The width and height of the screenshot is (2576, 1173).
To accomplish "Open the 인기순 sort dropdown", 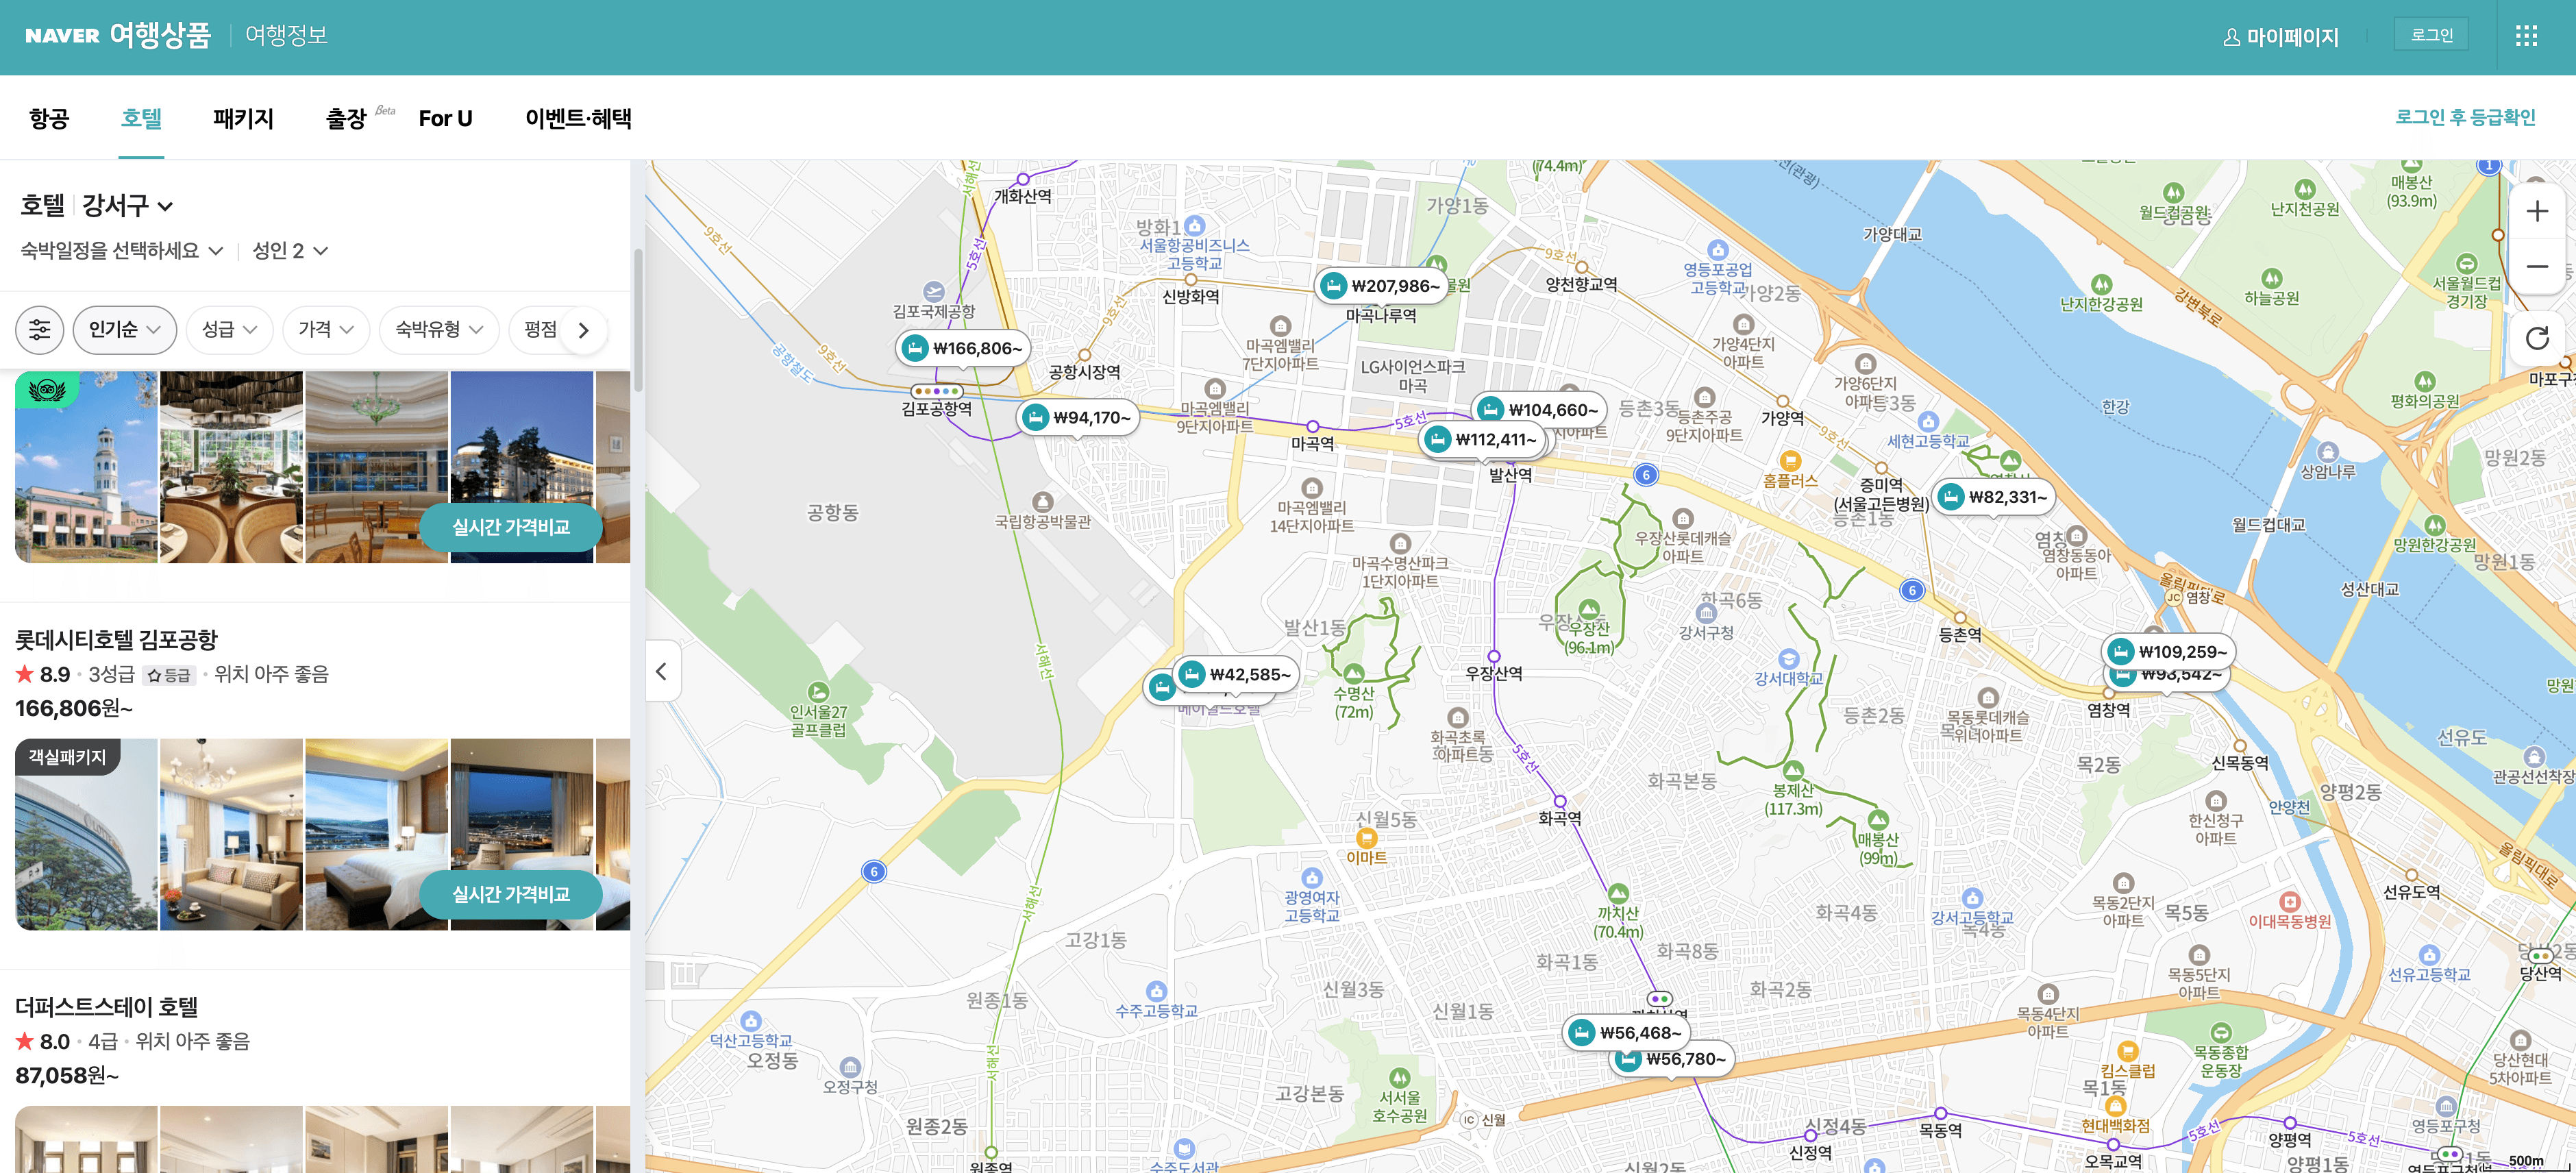I will 124,329.
